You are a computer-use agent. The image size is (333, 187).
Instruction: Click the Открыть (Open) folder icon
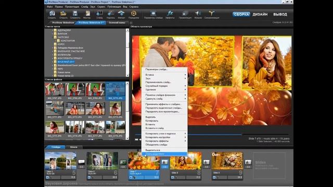pos(63,15)
